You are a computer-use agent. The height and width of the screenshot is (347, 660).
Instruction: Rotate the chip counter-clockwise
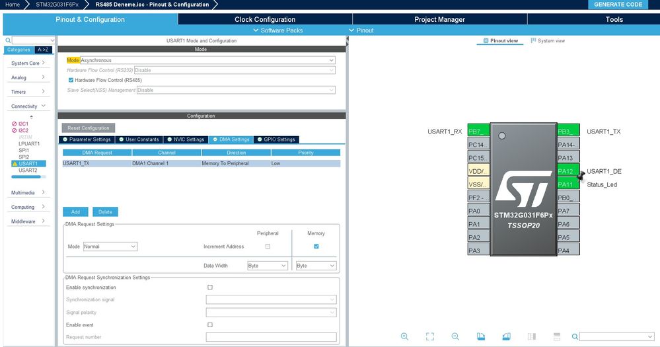[506, 336]
